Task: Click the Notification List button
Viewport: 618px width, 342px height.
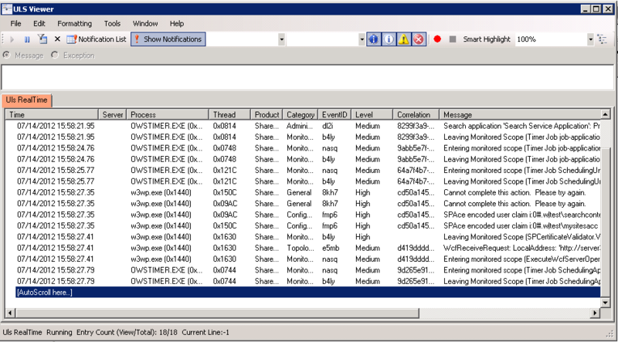Action: point(97,39)
